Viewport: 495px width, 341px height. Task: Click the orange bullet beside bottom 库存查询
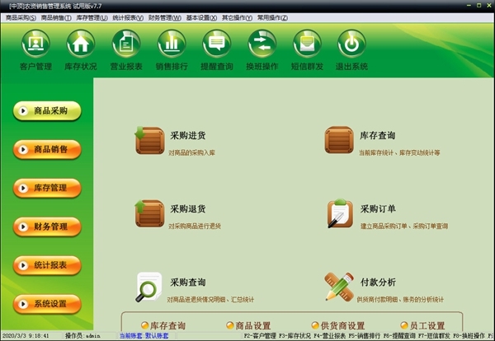pos(144,325)
